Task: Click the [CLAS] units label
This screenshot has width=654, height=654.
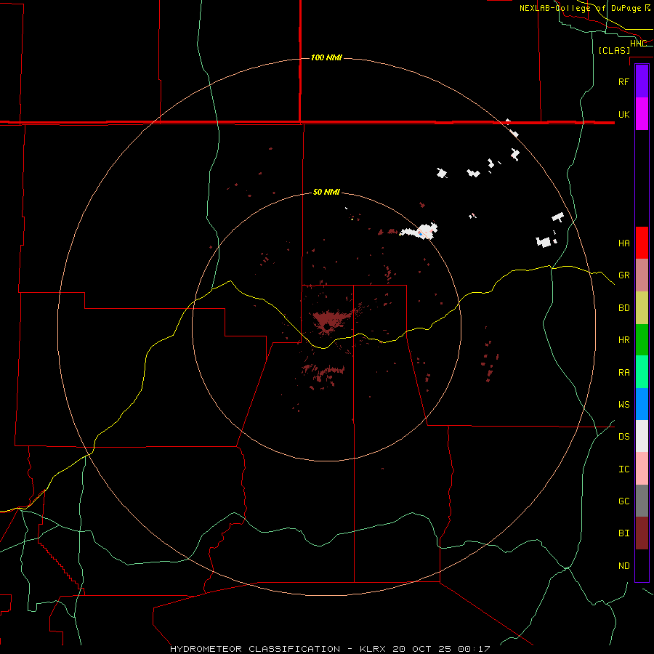Action: pyautogui.click(x=614, y=51)
